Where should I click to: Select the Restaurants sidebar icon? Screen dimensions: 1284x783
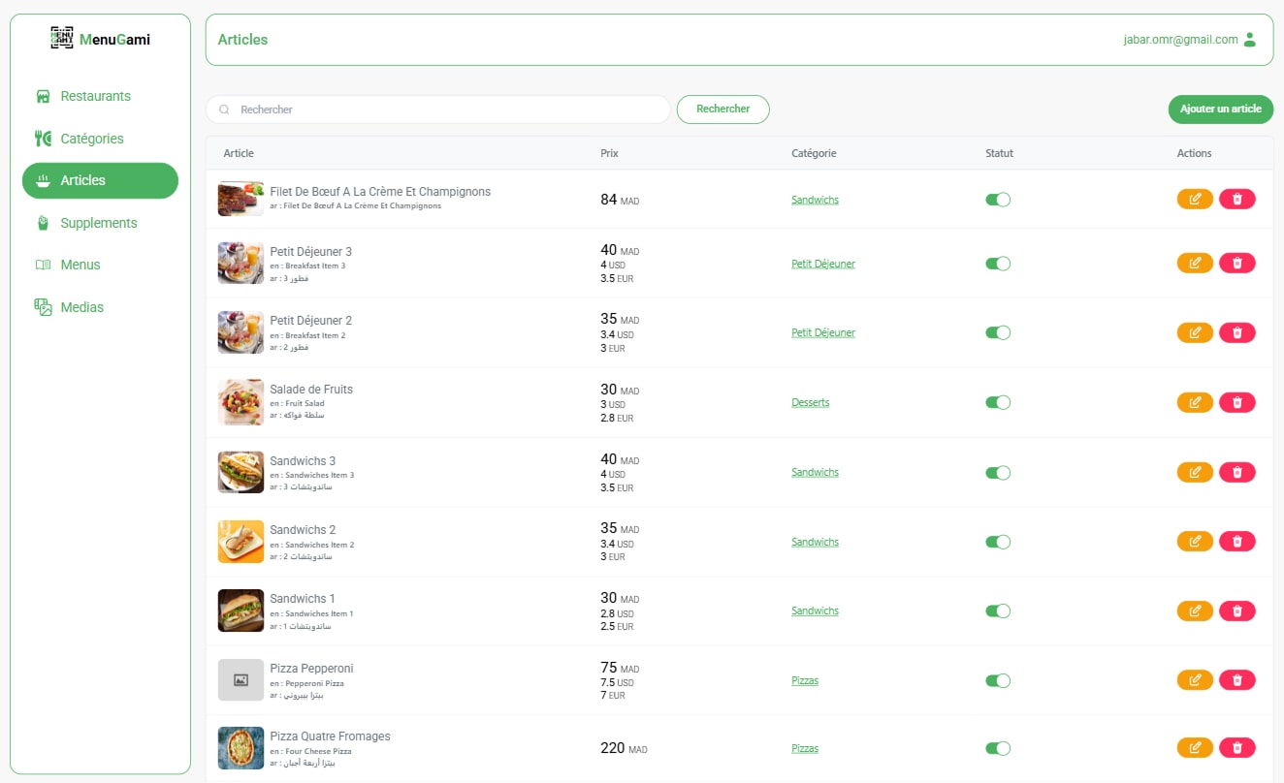pyautogui.click(x=43, y=95)
